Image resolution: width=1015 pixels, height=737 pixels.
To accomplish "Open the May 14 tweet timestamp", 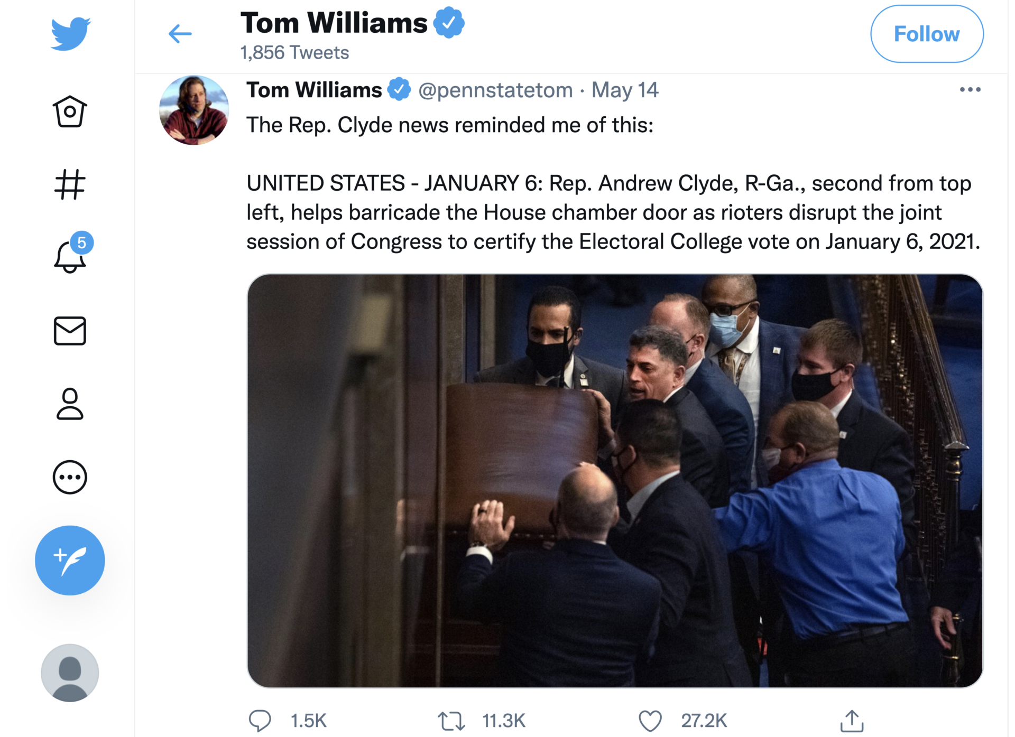I will pos(625,90).
